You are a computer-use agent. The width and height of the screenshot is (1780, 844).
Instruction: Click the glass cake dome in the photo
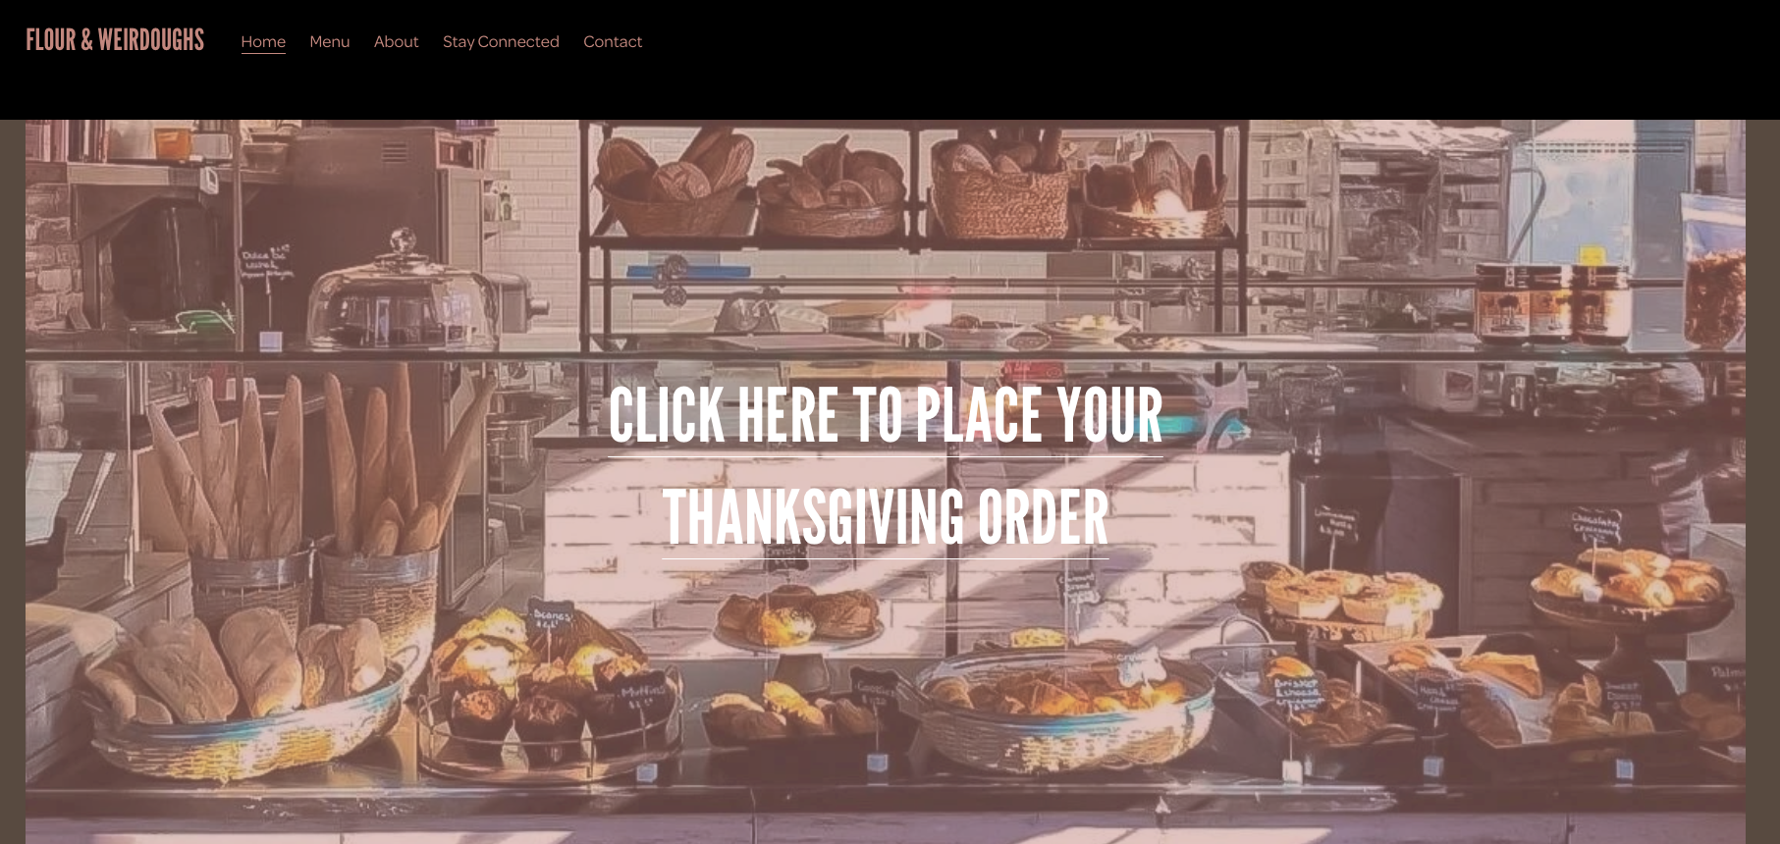pos(405,292)
